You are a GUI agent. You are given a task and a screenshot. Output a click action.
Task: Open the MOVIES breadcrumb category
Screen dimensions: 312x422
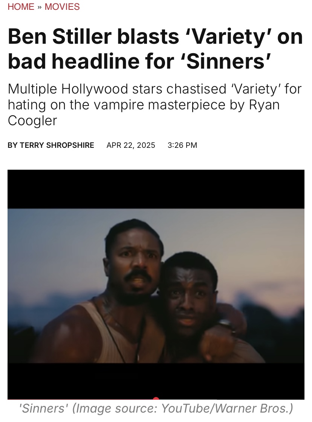pyautogui.click(x=62, y=6)
